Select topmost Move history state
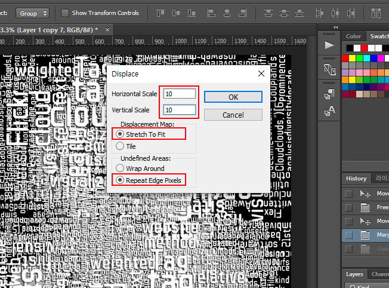Screen dimensions: 389x288 point(365,194)
